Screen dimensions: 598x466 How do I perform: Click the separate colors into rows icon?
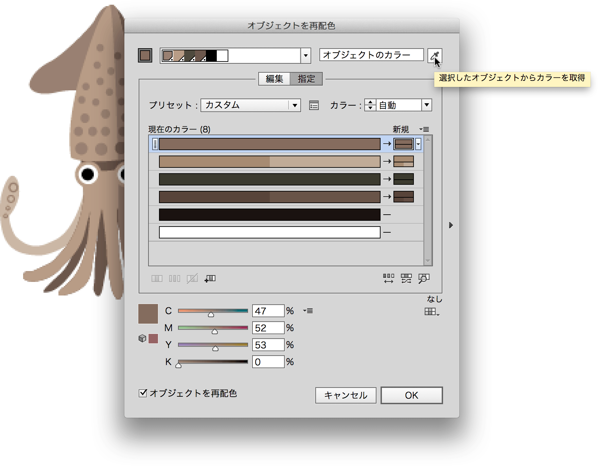[174, 279]
